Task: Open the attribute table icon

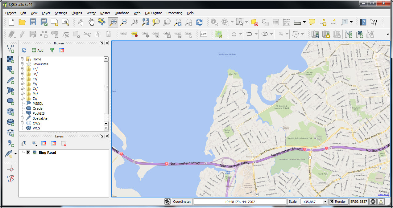Action: pyautogui.click(x=276, y=22)
